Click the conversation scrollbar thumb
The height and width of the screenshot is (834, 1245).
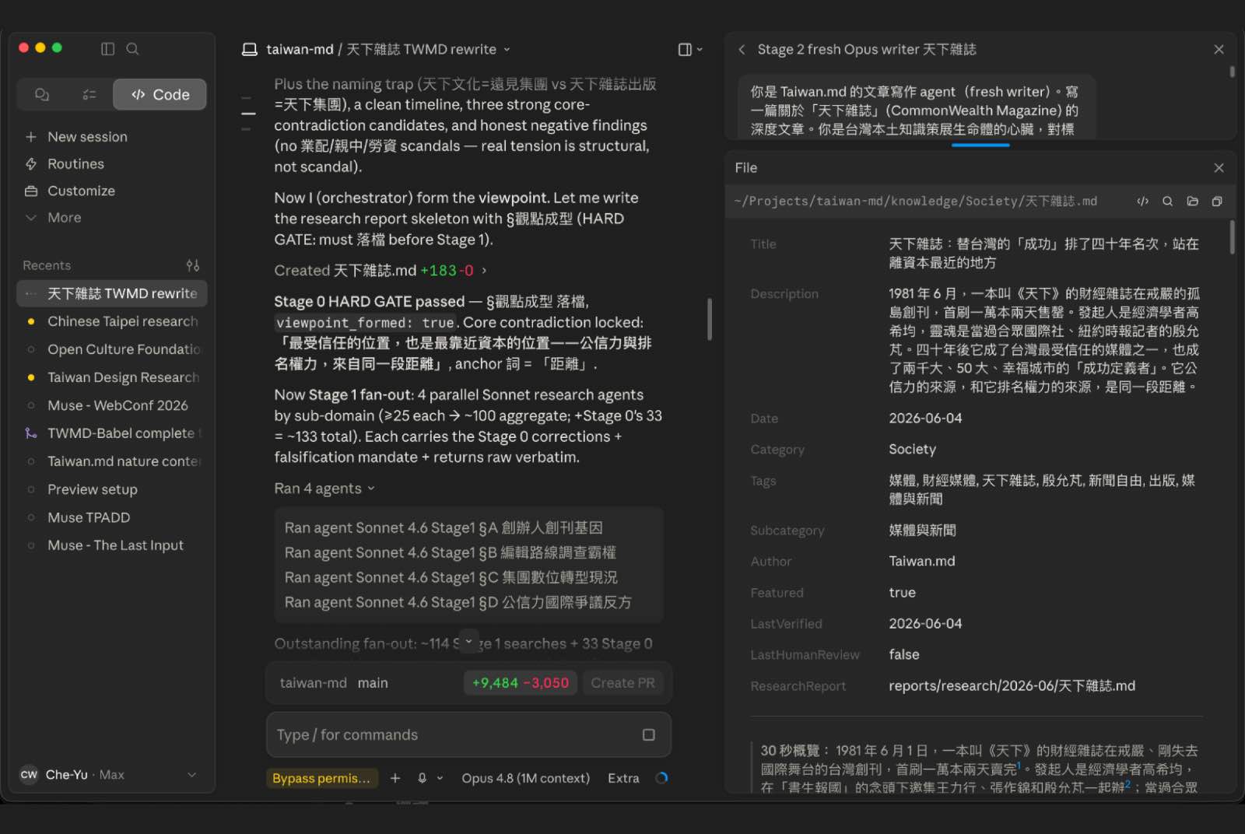point(710,319)
